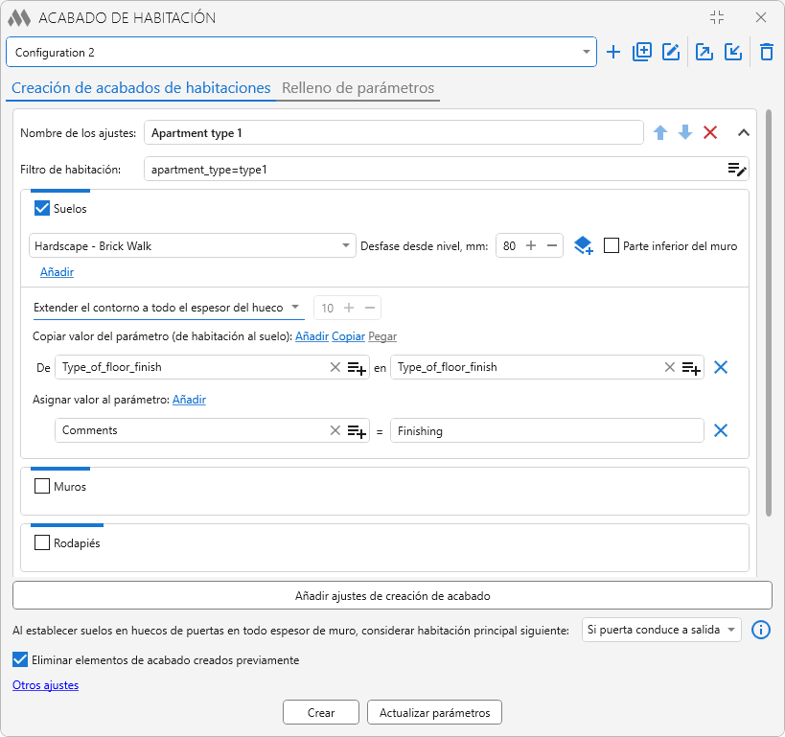Pick parameter for the Comments field

[357, 431]
